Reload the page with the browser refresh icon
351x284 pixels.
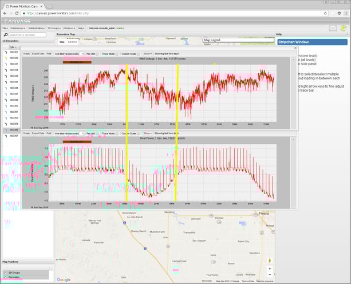pyautogui.click(x=17, y=13)
